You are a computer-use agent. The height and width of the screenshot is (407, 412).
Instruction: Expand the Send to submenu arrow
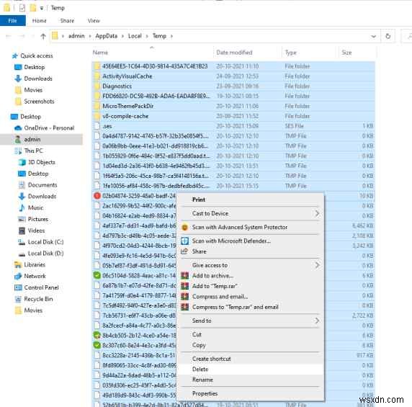point(317,321)
